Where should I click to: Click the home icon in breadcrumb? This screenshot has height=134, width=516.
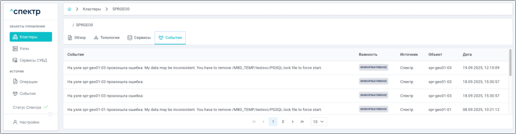(69, 9)
